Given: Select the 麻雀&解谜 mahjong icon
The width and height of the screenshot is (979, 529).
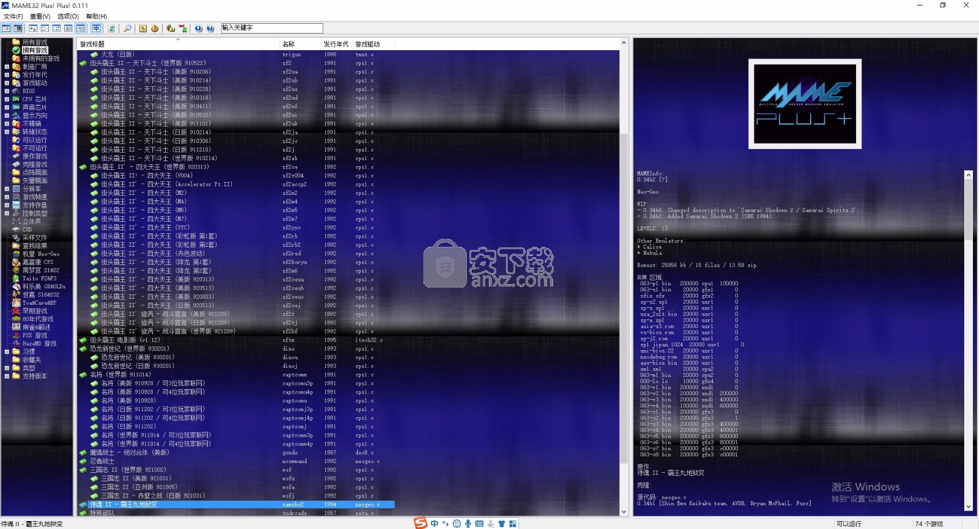Looking at the screenshot, I should pos(17,327).
